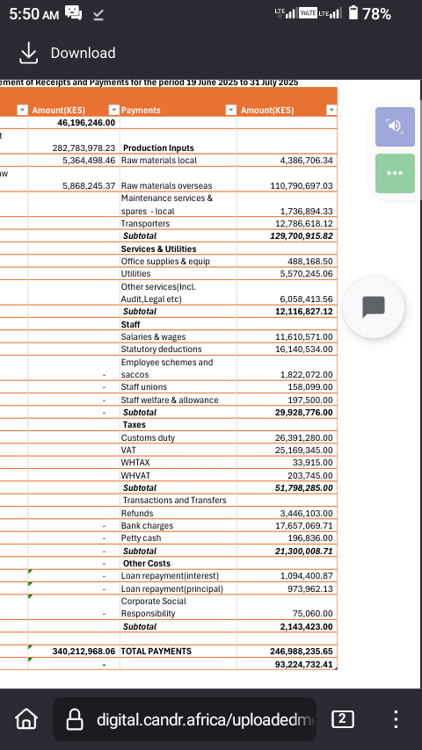Select the Petty cash label
The image size is (422, 750).
click(141, 538)
